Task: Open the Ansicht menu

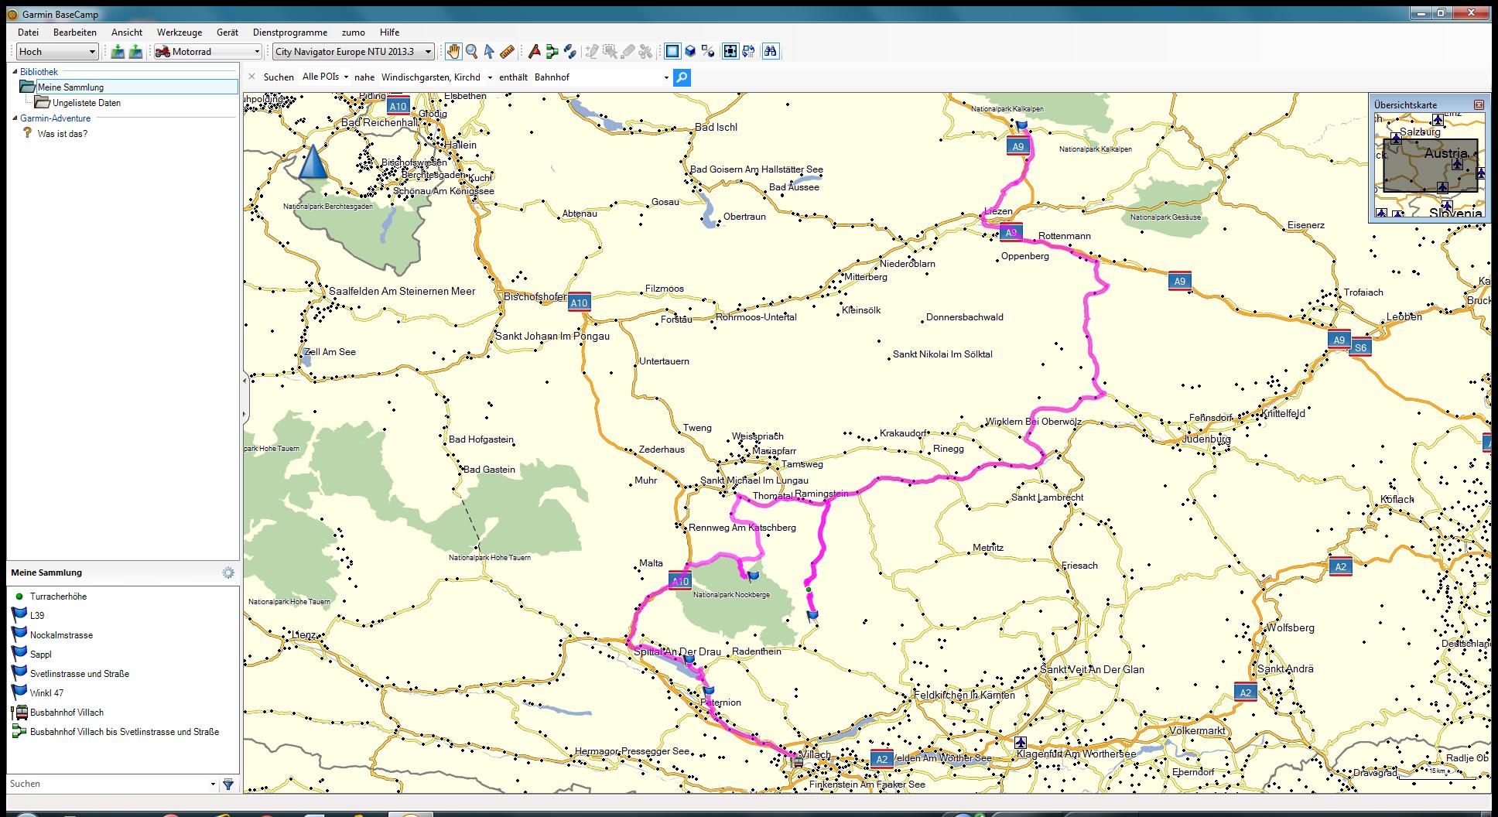Action: click(127, 32)
